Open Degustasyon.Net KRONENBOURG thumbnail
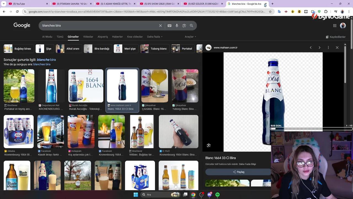Screen dimensions: 353x199 click(51, 86)
